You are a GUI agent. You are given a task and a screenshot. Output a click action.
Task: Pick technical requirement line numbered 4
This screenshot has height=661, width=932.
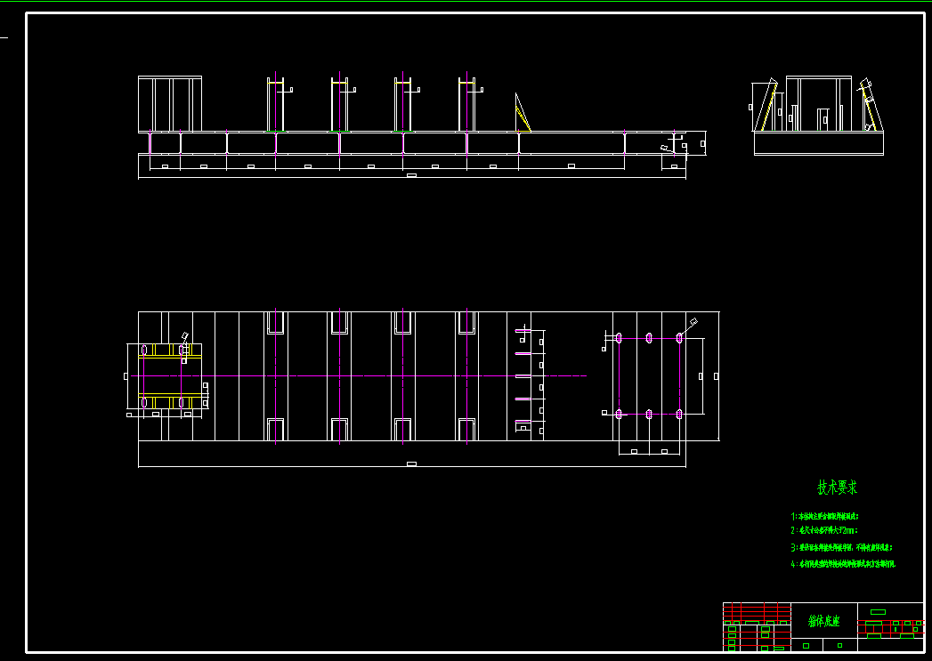[x=843, y=564]
